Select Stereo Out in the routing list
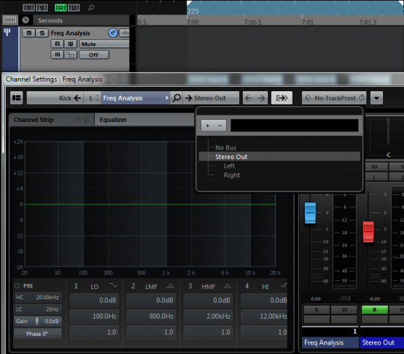The image size is (404, 354). click(x=279, y=157)
